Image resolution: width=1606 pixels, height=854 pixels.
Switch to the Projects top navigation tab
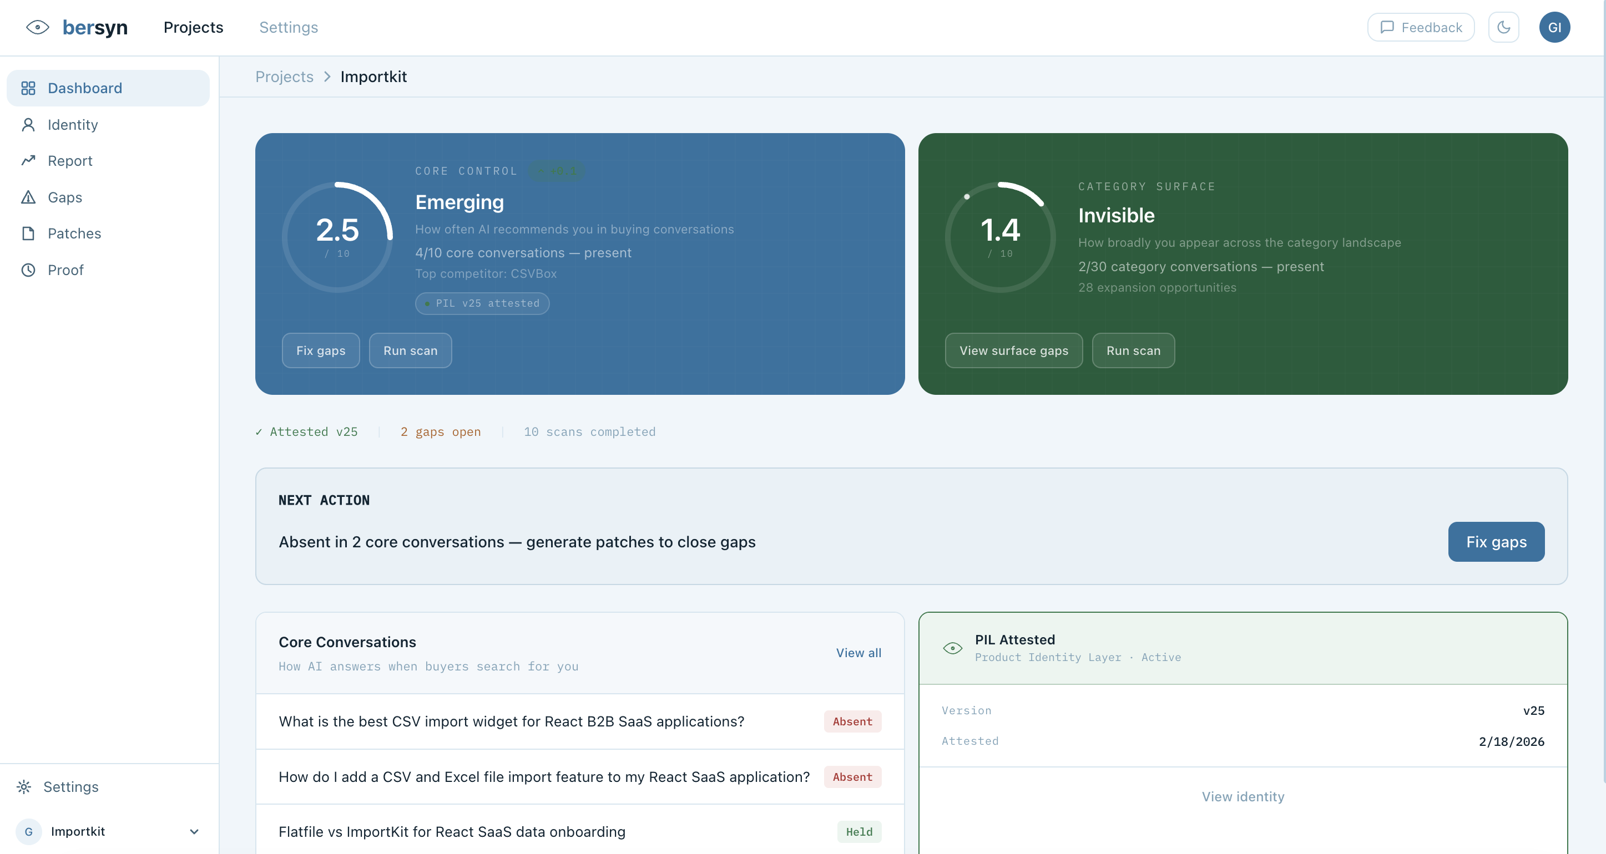[x=193, y=27]
